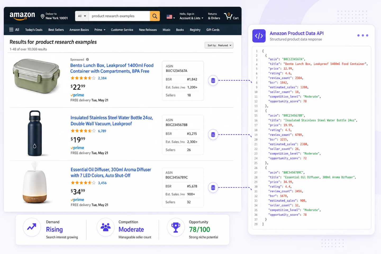Image resolution: width=381 pixels, height=254 pixels.
Task: Click the BSR #3,215 value
Action: coord(192,134)
